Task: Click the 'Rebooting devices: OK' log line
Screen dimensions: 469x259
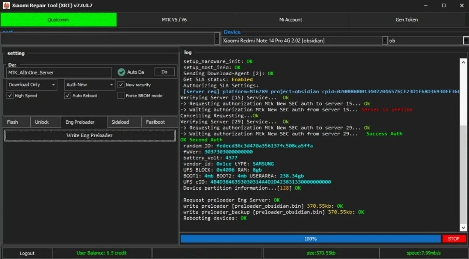Action: coord(215,218)
